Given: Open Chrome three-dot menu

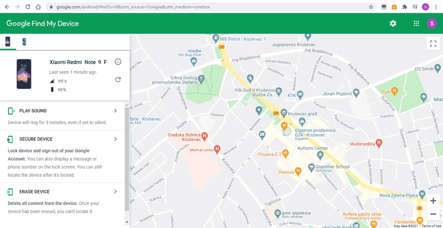Looking at the screenshot, I should pos(436,7).
